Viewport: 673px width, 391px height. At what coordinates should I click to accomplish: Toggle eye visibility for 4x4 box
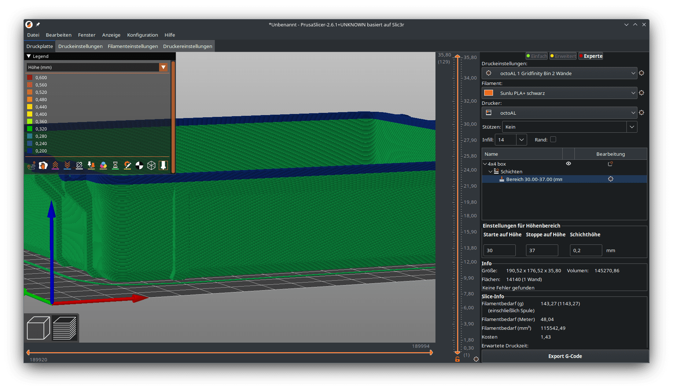(x=569, y=163)
